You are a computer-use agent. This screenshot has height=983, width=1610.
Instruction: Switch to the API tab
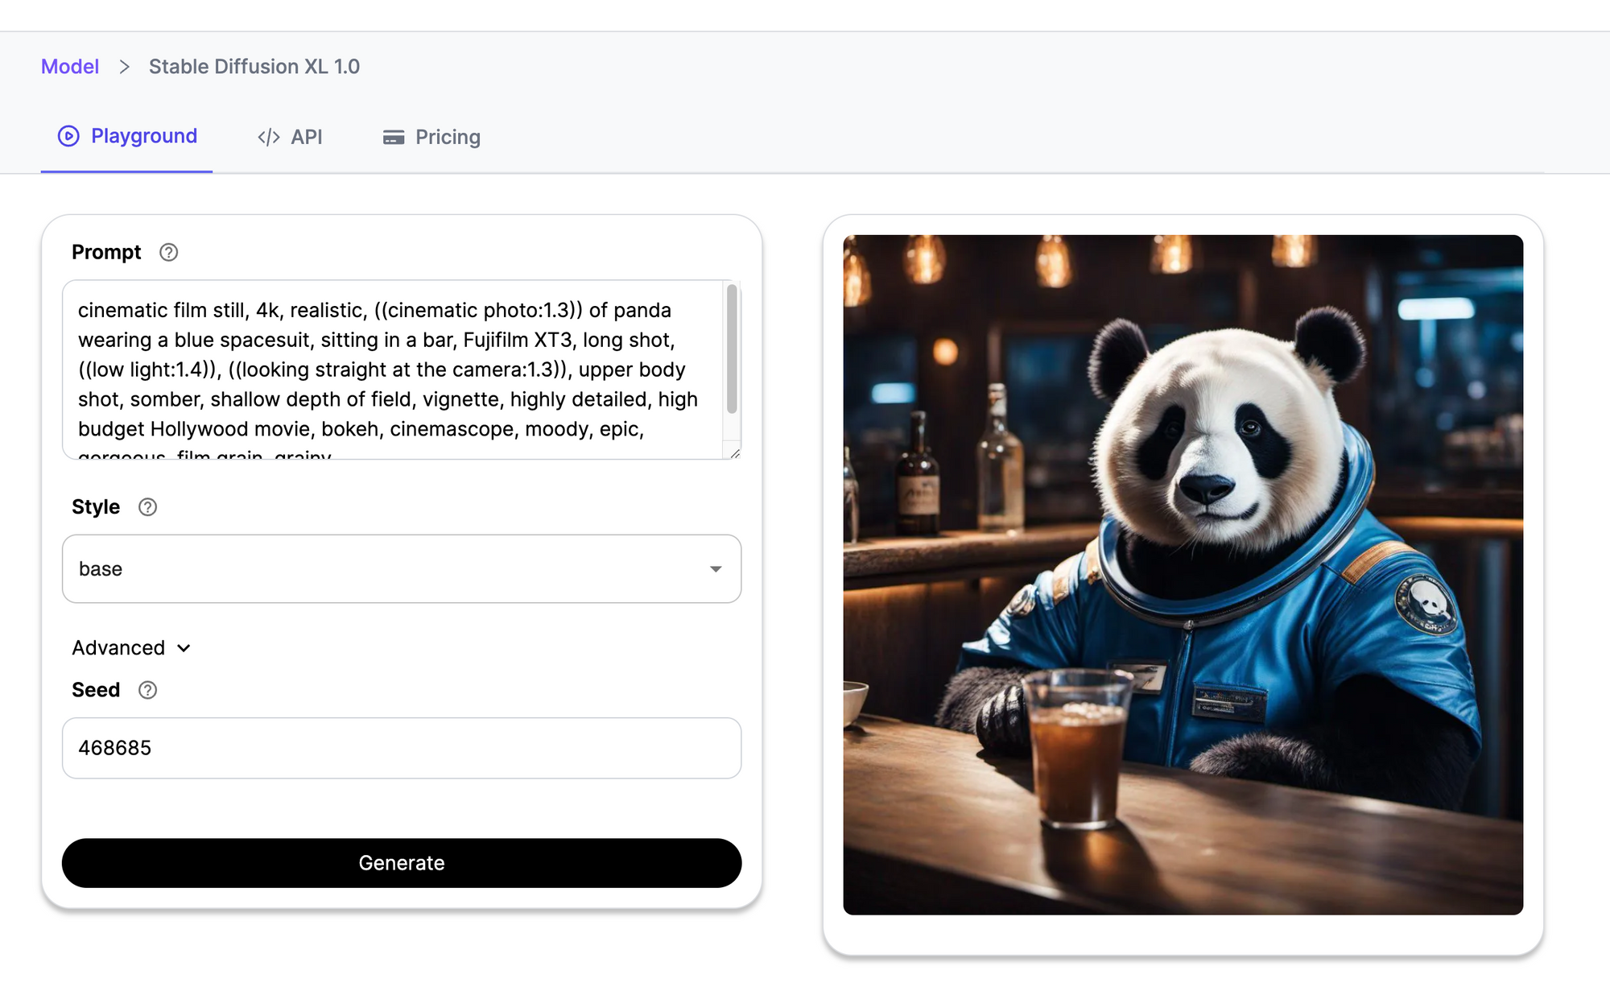(306, 137)
